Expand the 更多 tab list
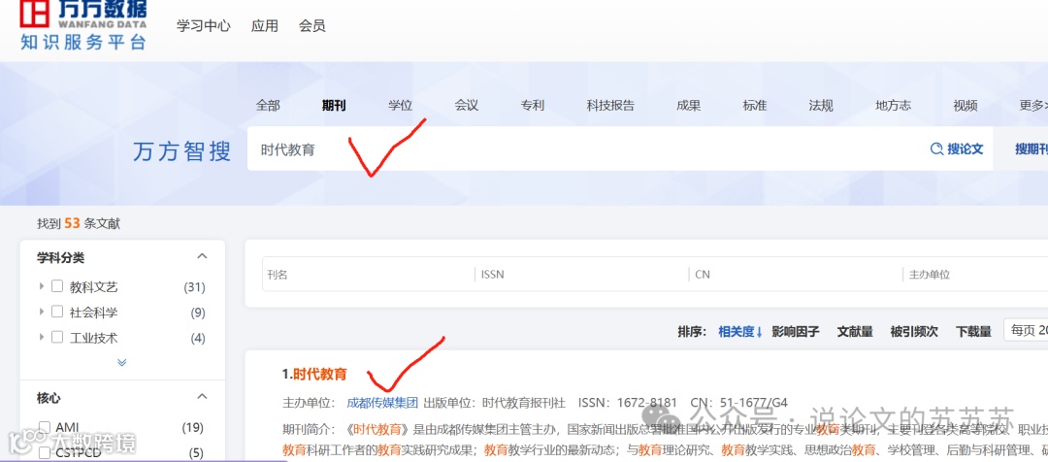The height and width of the screenshot is (462, 1048). pyautogui.click(x=1033, y=105)
